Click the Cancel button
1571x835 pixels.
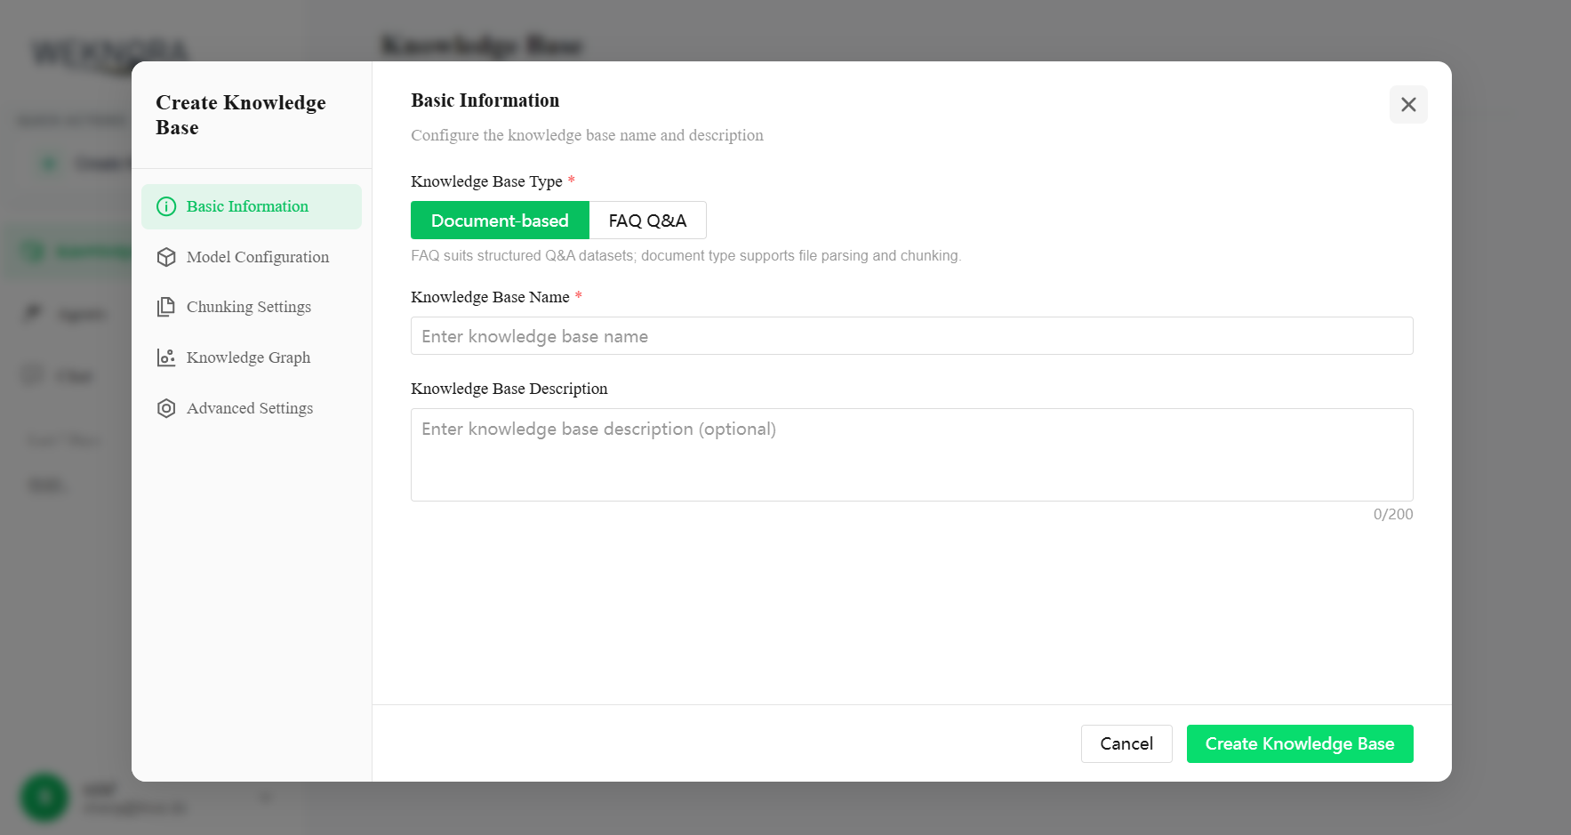1126,743
